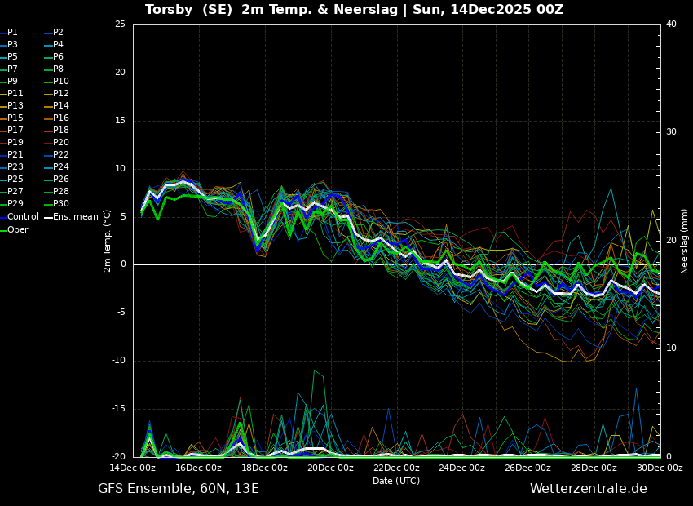693x506 pixels.
Task: Select P28 in the legend
Action: 57,192
